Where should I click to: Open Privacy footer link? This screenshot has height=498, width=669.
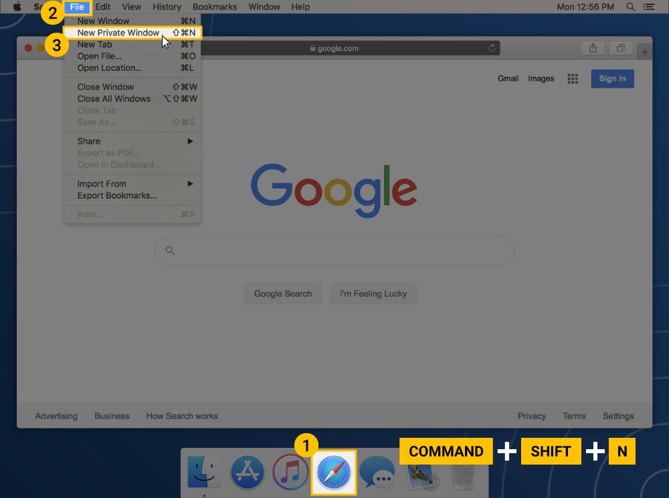(532, 416)
